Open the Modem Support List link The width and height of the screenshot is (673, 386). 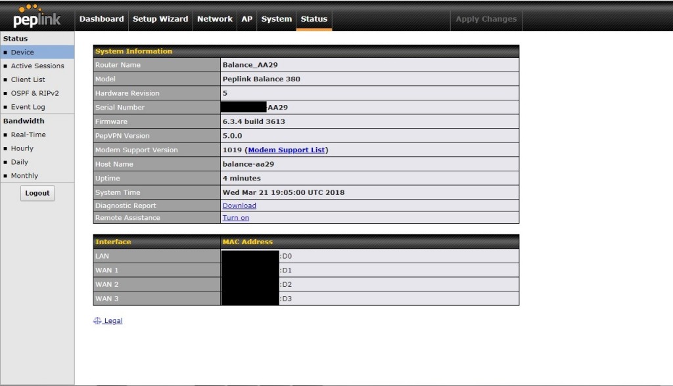point(287,150)
